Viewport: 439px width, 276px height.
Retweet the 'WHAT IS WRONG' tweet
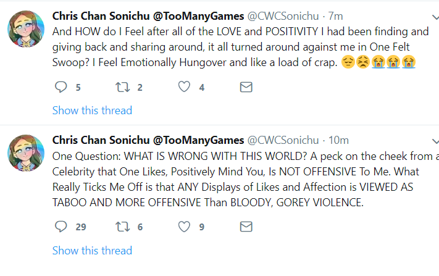123,227
